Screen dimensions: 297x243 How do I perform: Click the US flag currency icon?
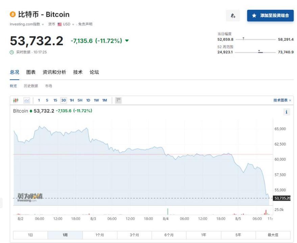60,24
